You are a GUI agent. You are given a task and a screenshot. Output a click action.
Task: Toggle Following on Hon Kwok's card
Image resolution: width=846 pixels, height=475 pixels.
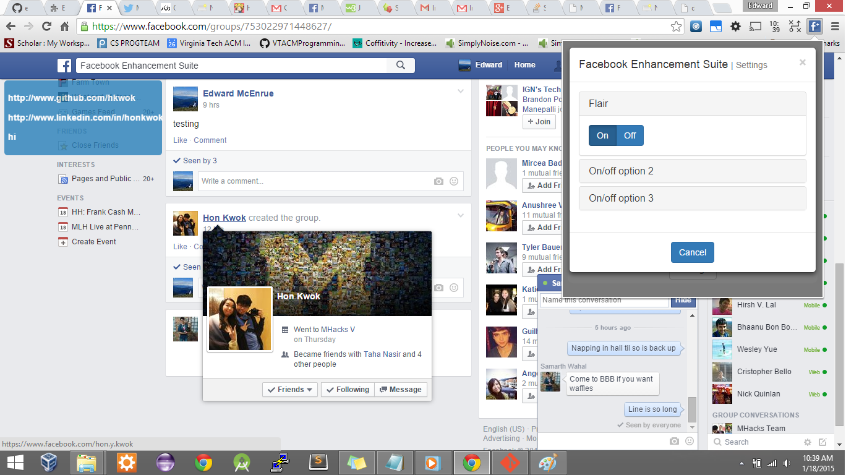click(x=348, y=390)
